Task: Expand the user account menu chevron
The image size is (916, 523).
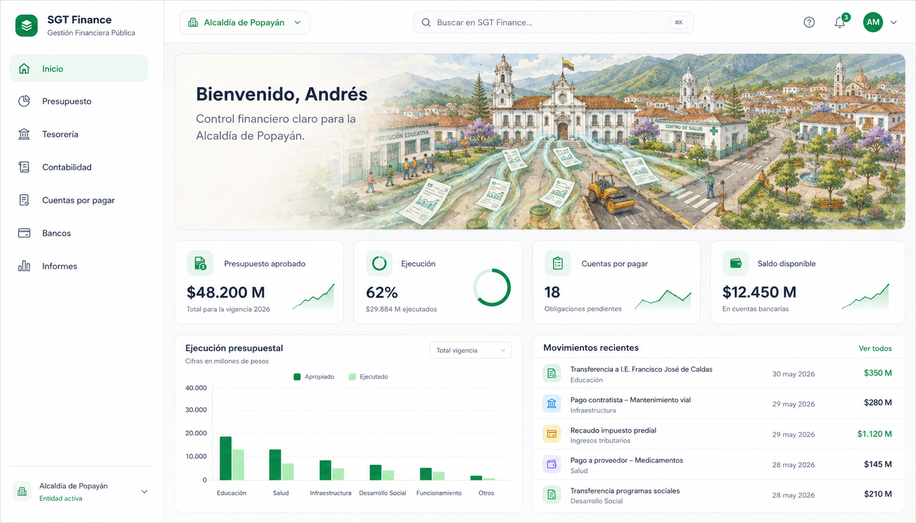Action: [x=893, y=23]
